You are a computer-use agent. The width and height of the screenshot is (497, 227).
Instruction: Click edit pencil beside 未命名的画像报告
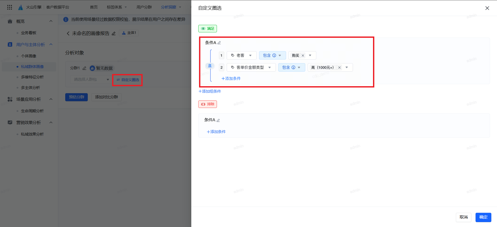pyautogui.click(x=113, y=33)
